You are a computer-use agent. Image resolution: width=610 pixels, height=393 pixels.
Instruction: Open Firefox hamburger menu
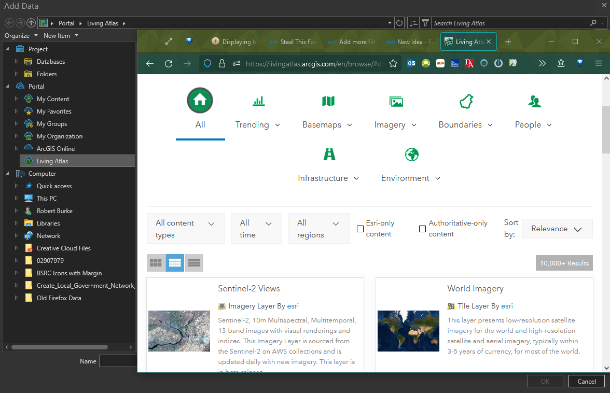pyautogui.click(x=599, y=63)
